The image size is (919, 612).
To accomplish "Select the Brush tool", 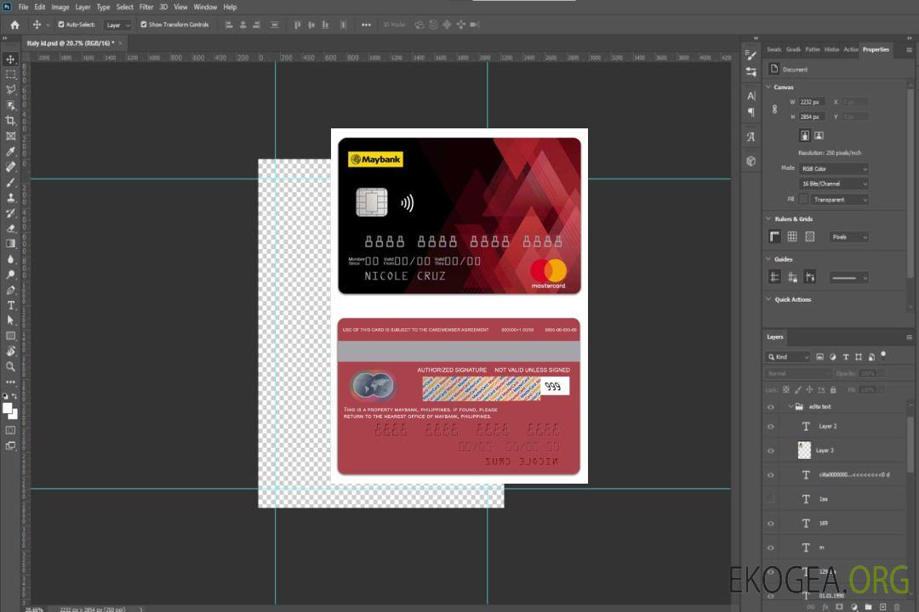I will [10, 182].
